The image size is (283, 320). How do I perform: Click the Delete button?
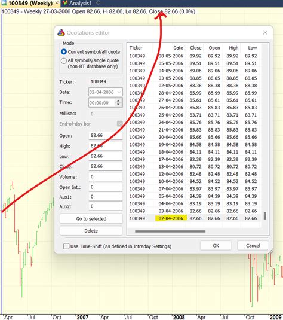[x=91, y=231]
